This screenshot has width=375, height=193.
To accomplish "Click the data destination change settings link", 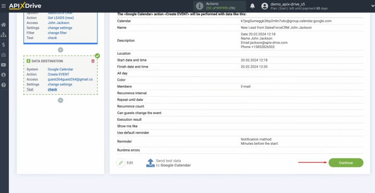I will (60, 84).
